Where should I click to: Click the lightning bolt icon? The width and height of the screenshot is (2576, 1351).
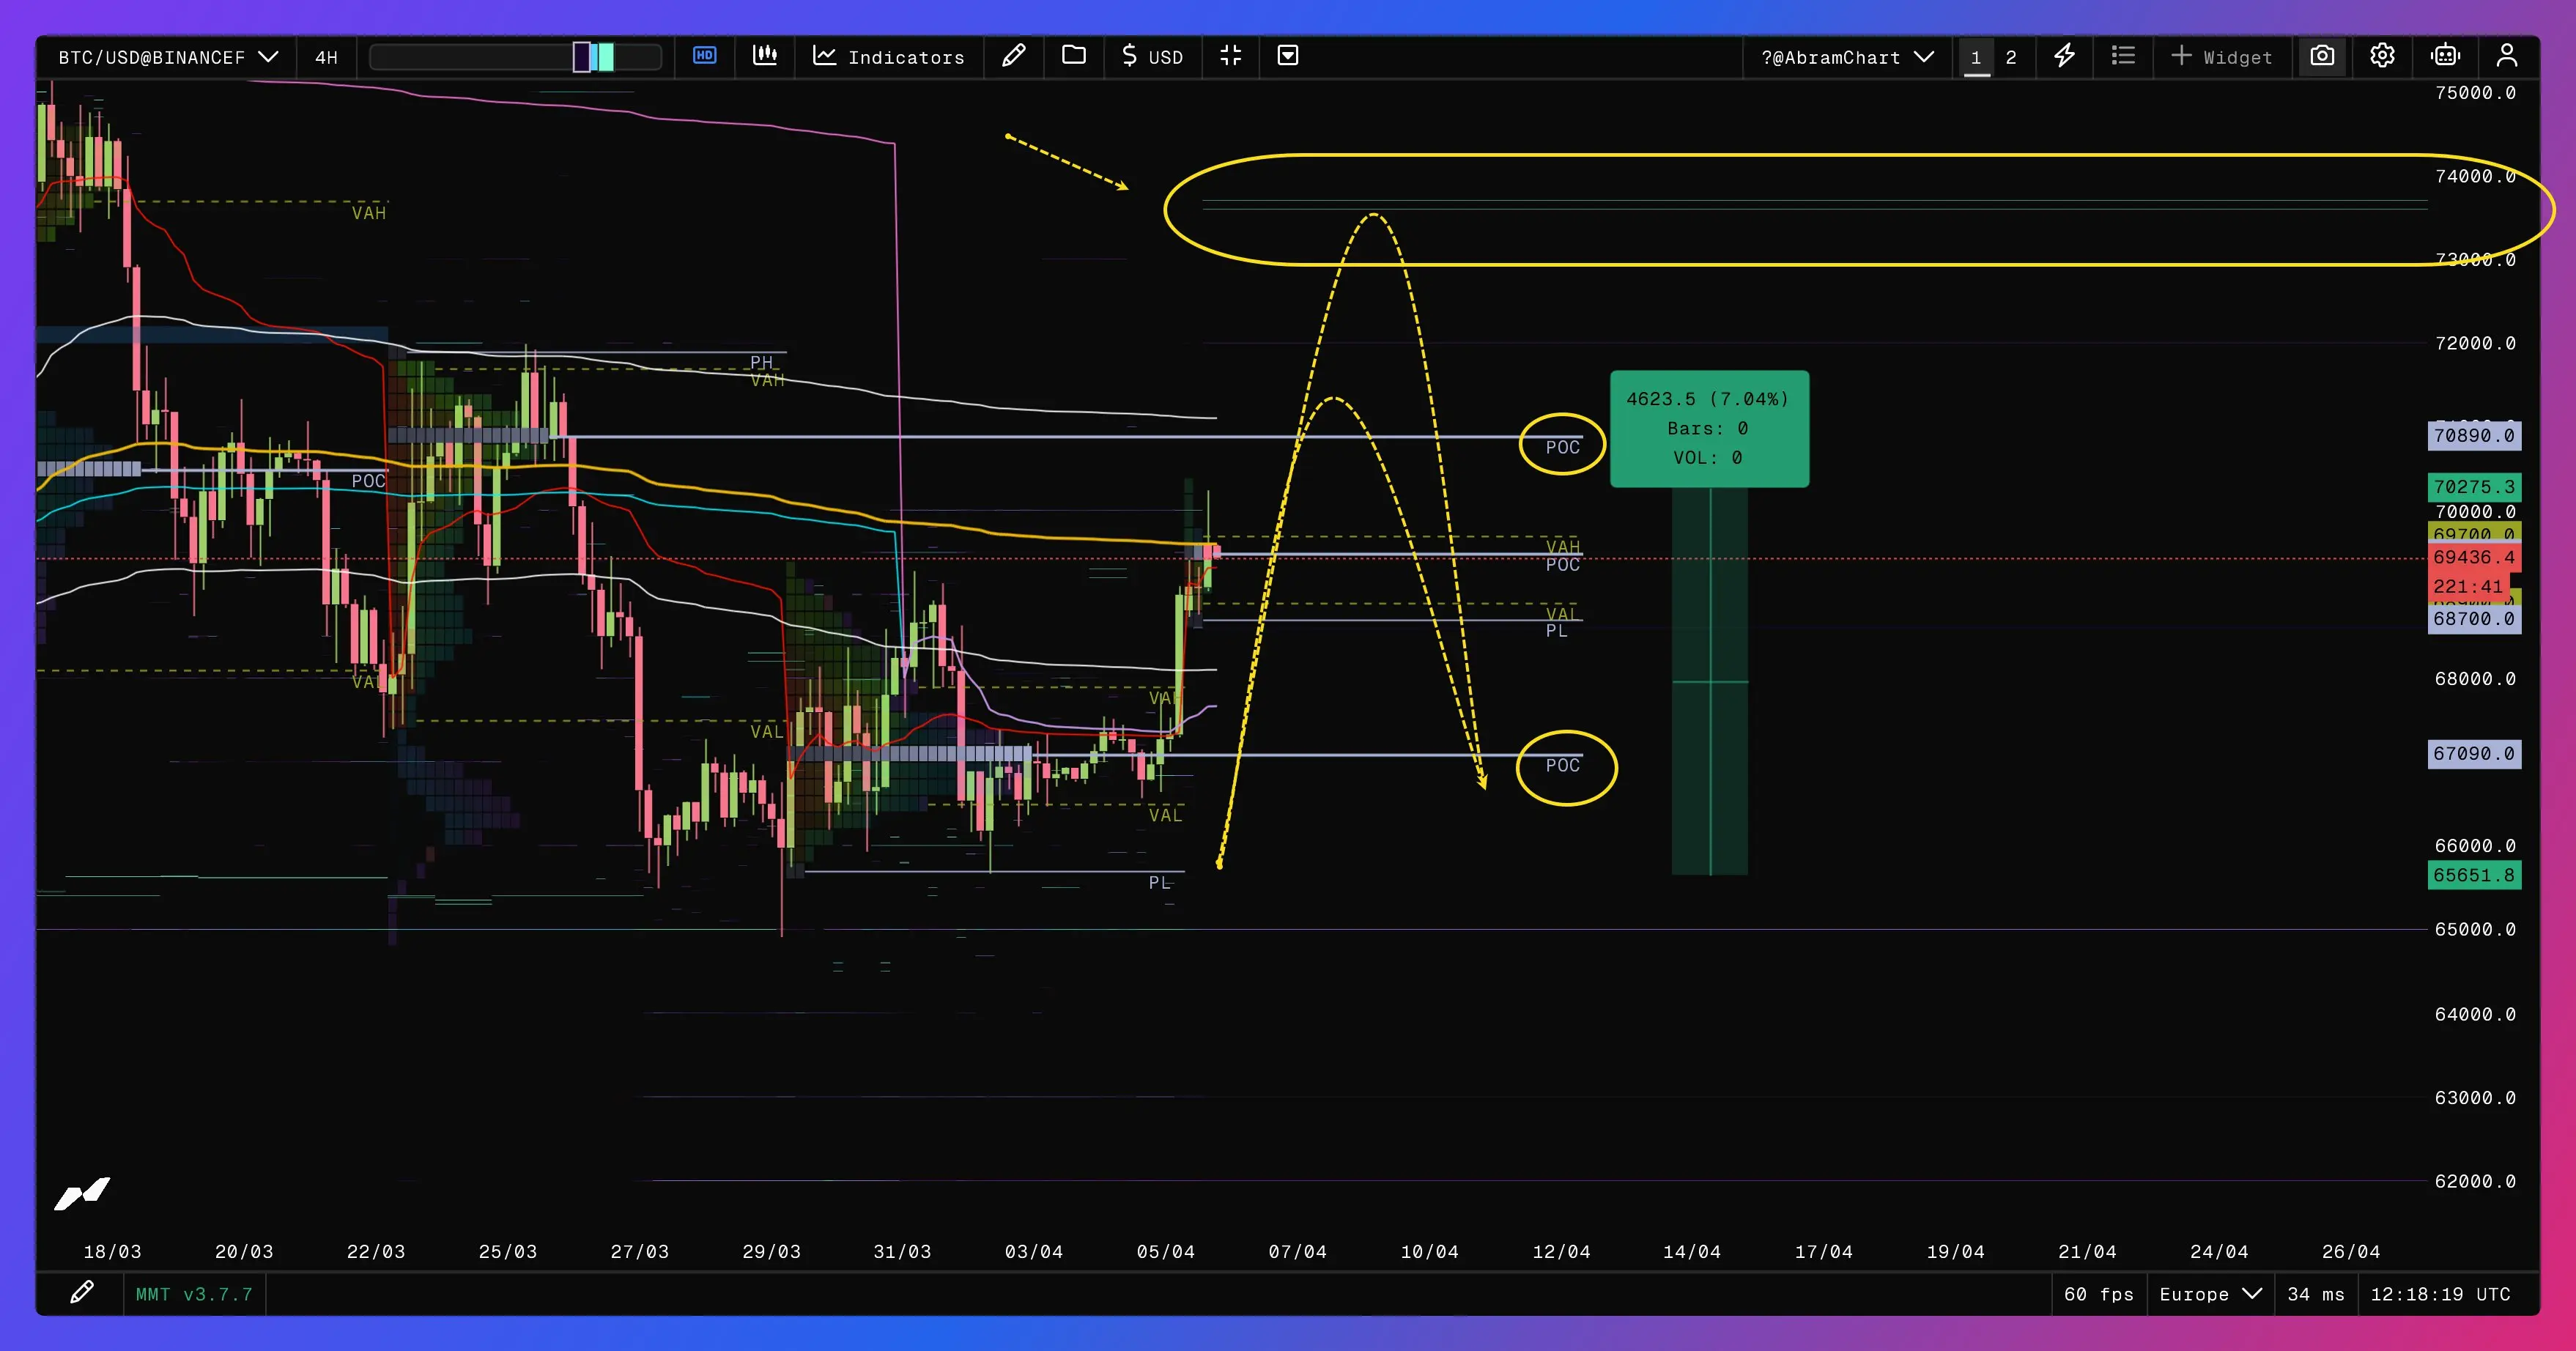click(2064, 56)
